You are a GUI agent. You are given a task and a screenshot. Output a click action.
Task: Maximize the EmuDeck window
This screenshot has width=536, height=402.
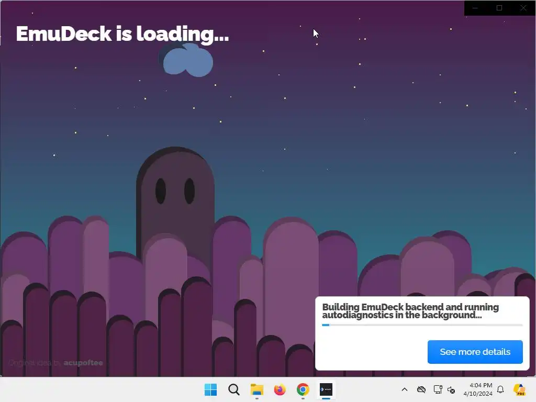[499, 8]
